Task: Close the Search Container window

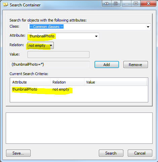Action: [x=148, y=4]
